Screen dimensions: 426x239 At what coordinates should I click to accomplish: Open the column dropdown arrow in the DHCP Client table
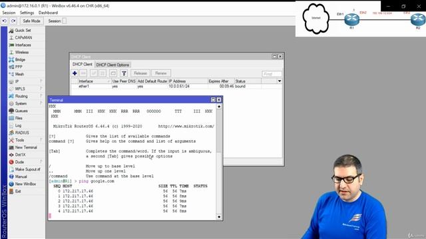(280, 81)
